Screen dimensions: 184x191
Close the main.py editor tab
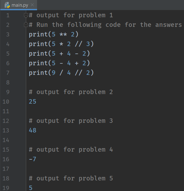click(32, 5)
